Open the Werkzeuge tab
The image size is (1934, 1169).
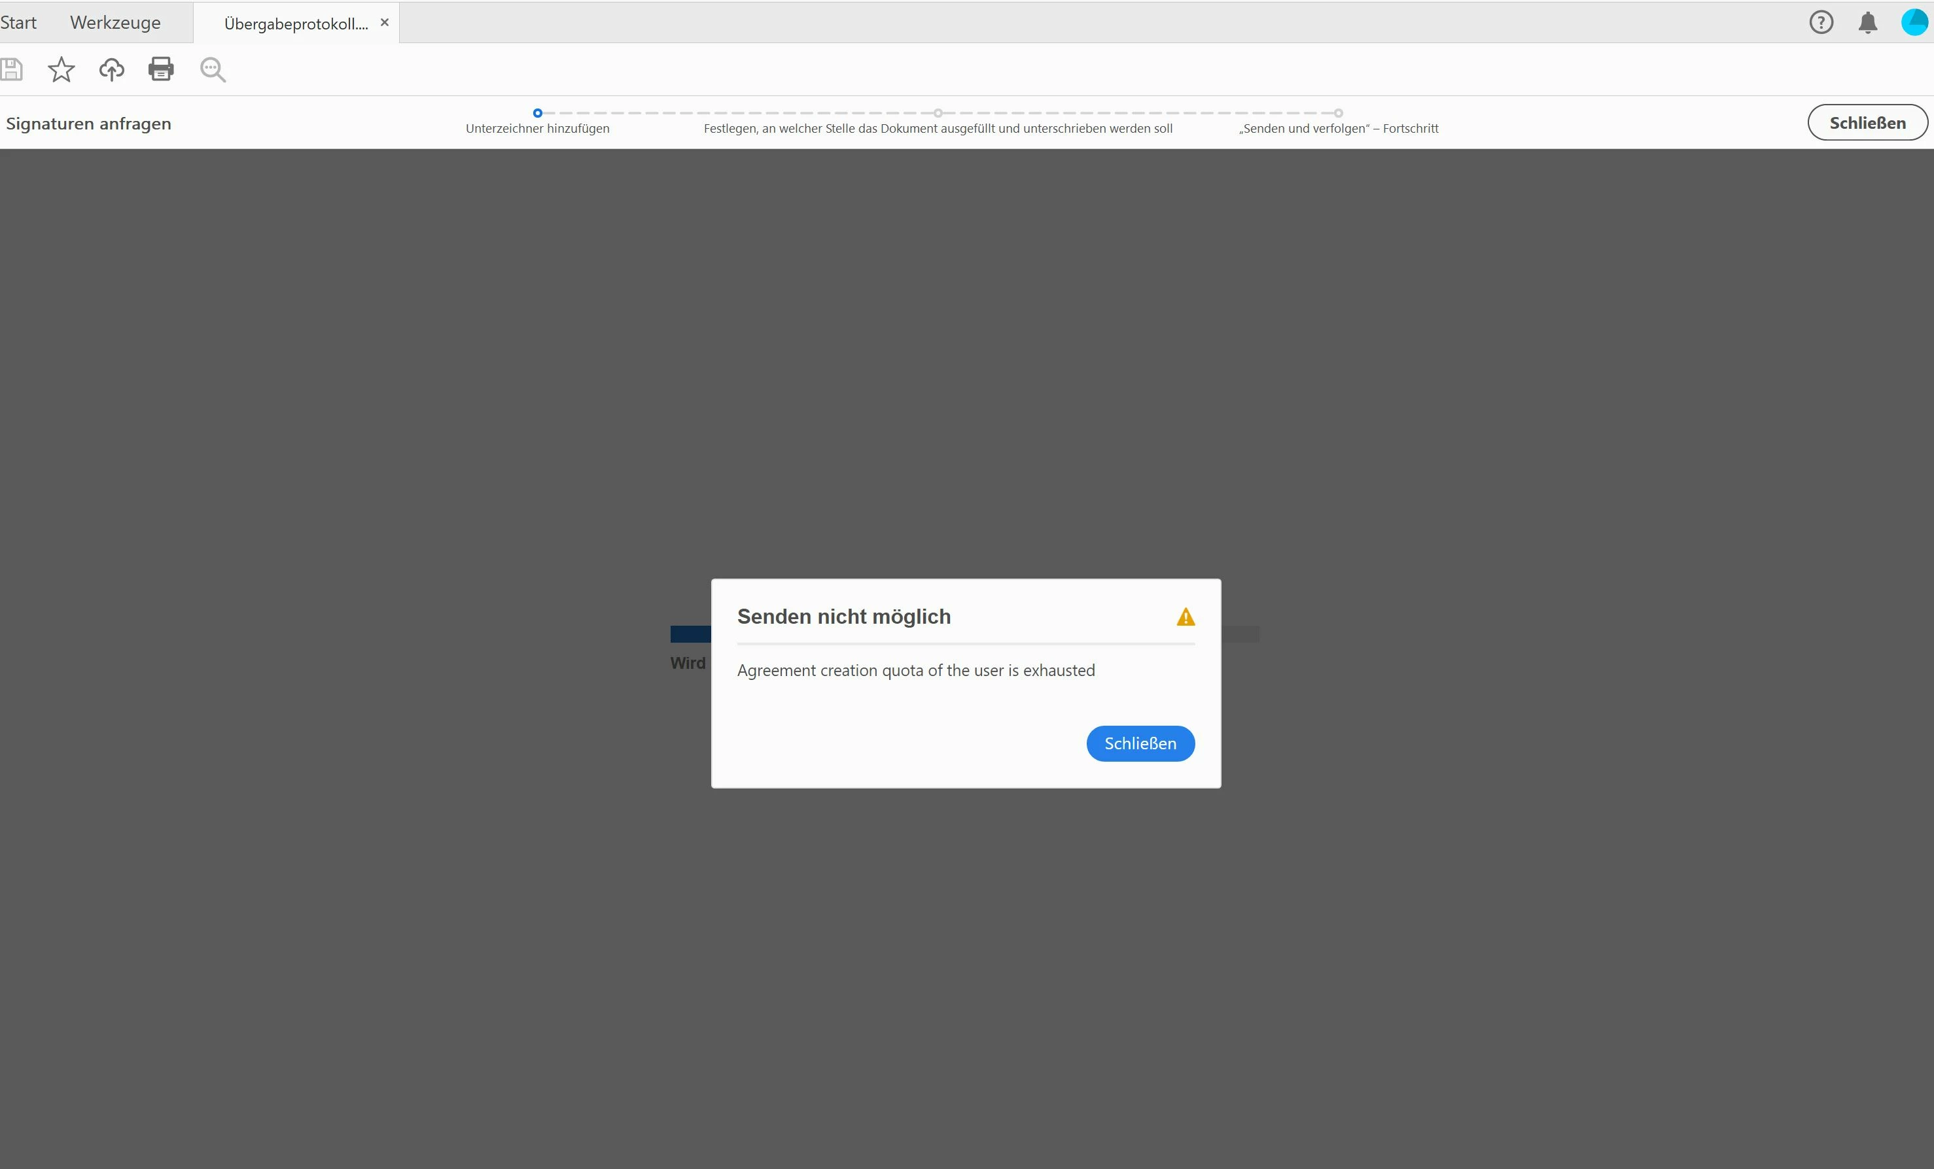pos(115,23)
